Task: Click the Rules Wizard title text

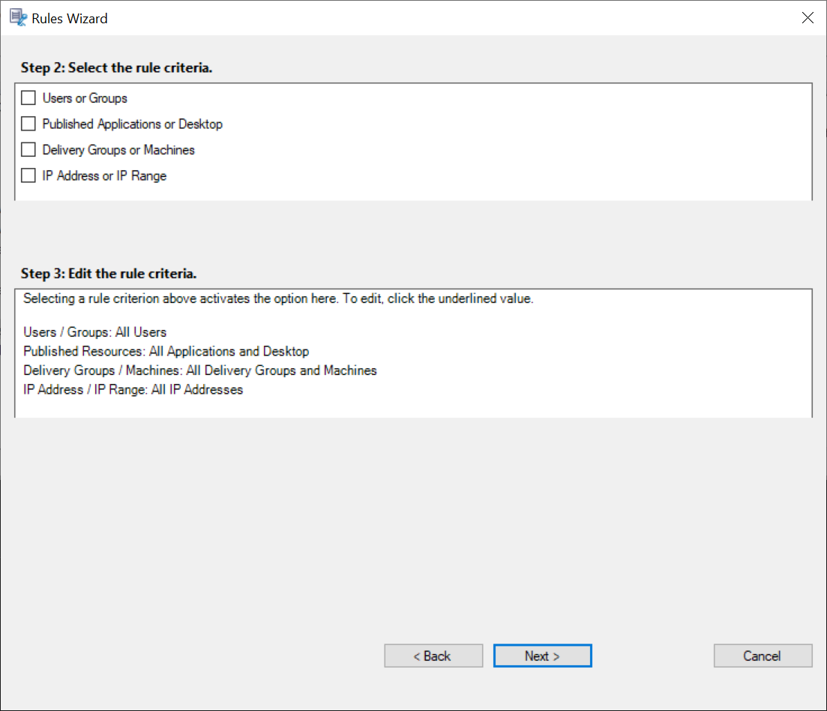Action: (x=70, y=18)
